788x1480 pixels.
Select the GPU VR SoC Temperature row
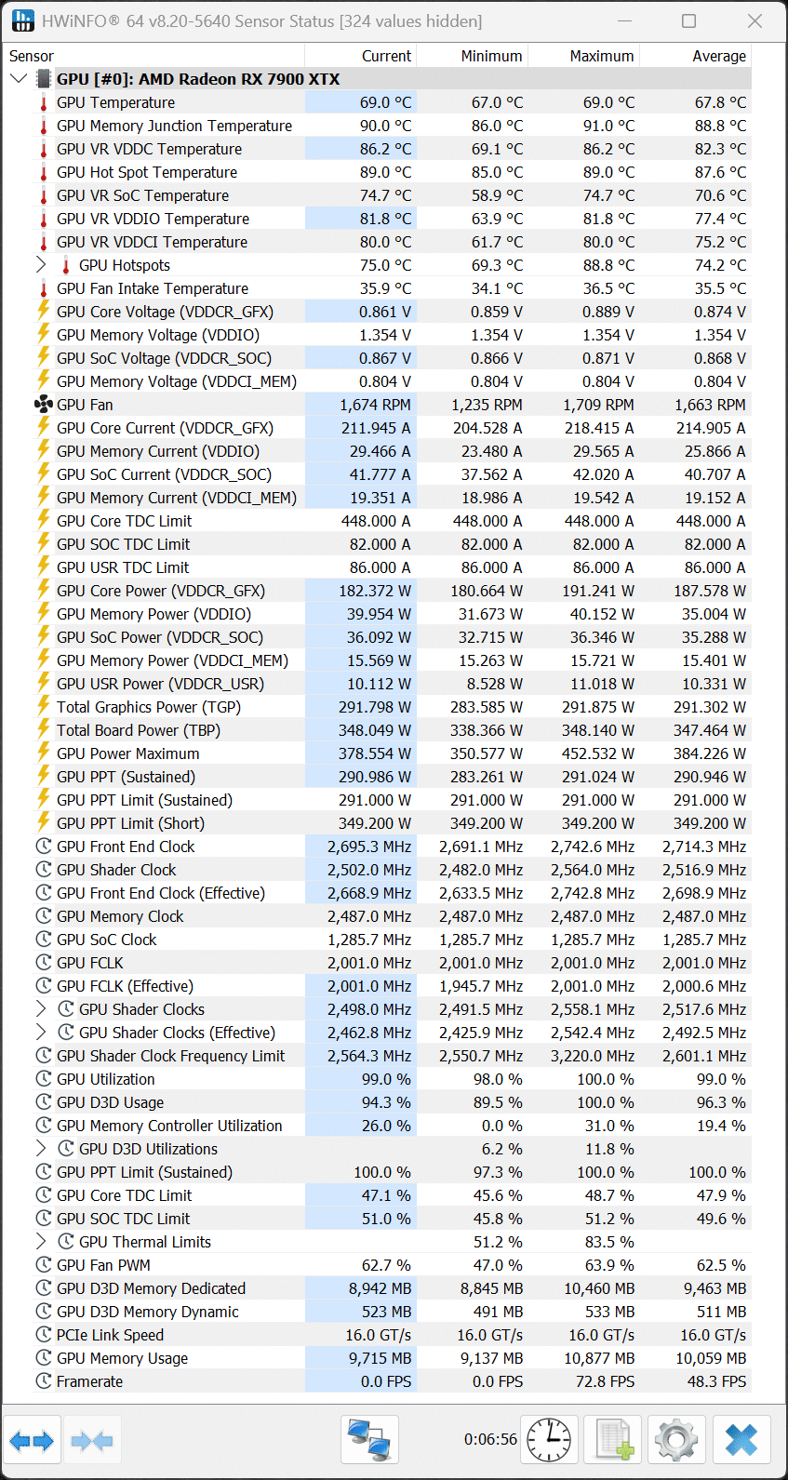[x=378, y=195]
